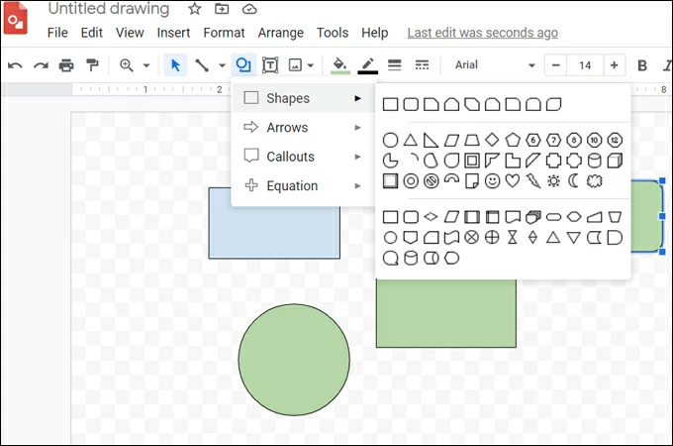Pick the pie shape
This screenshot has width=673, height=446.
[x=390, y=161]
